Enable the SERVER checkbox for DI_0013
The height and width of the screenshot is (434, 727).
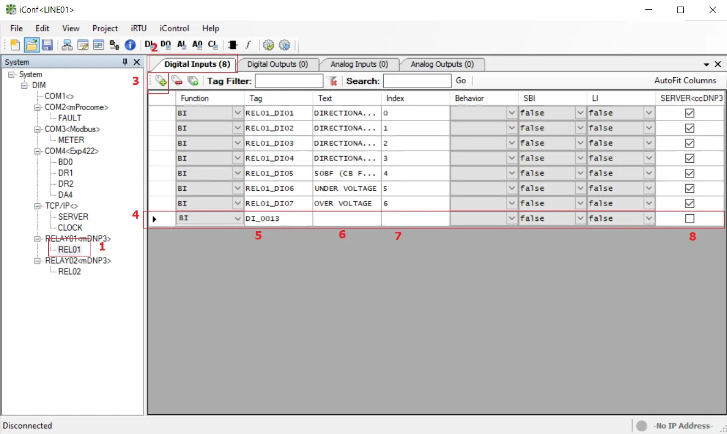[690, 218]
